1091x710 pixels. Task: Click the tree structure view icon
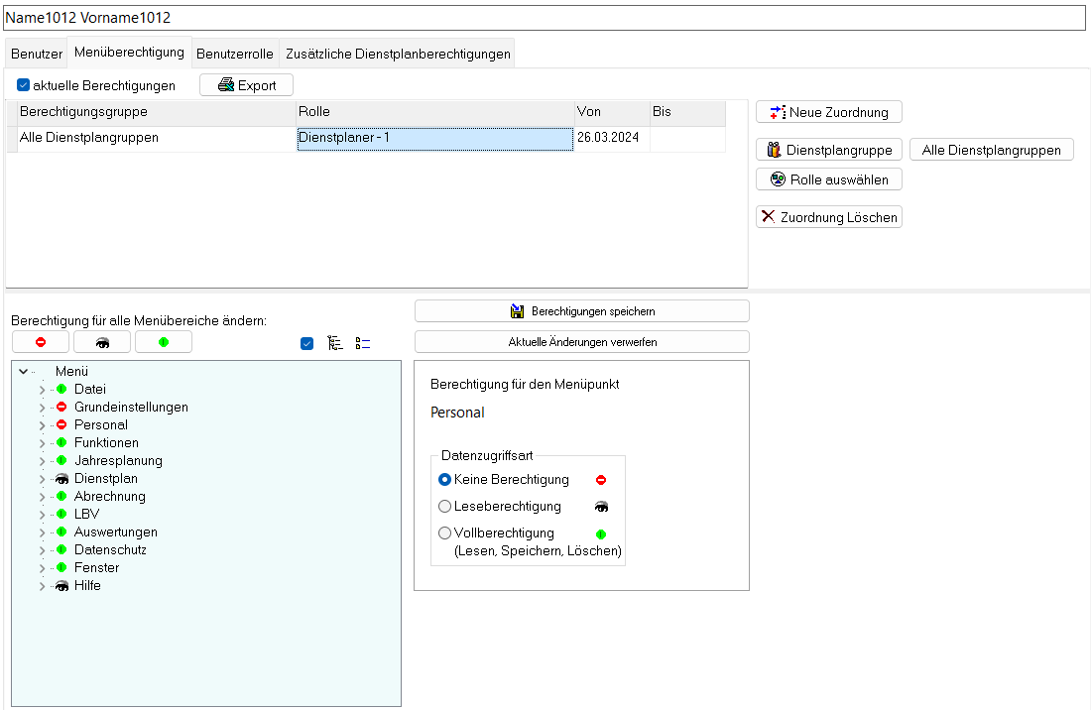[335, 343]
